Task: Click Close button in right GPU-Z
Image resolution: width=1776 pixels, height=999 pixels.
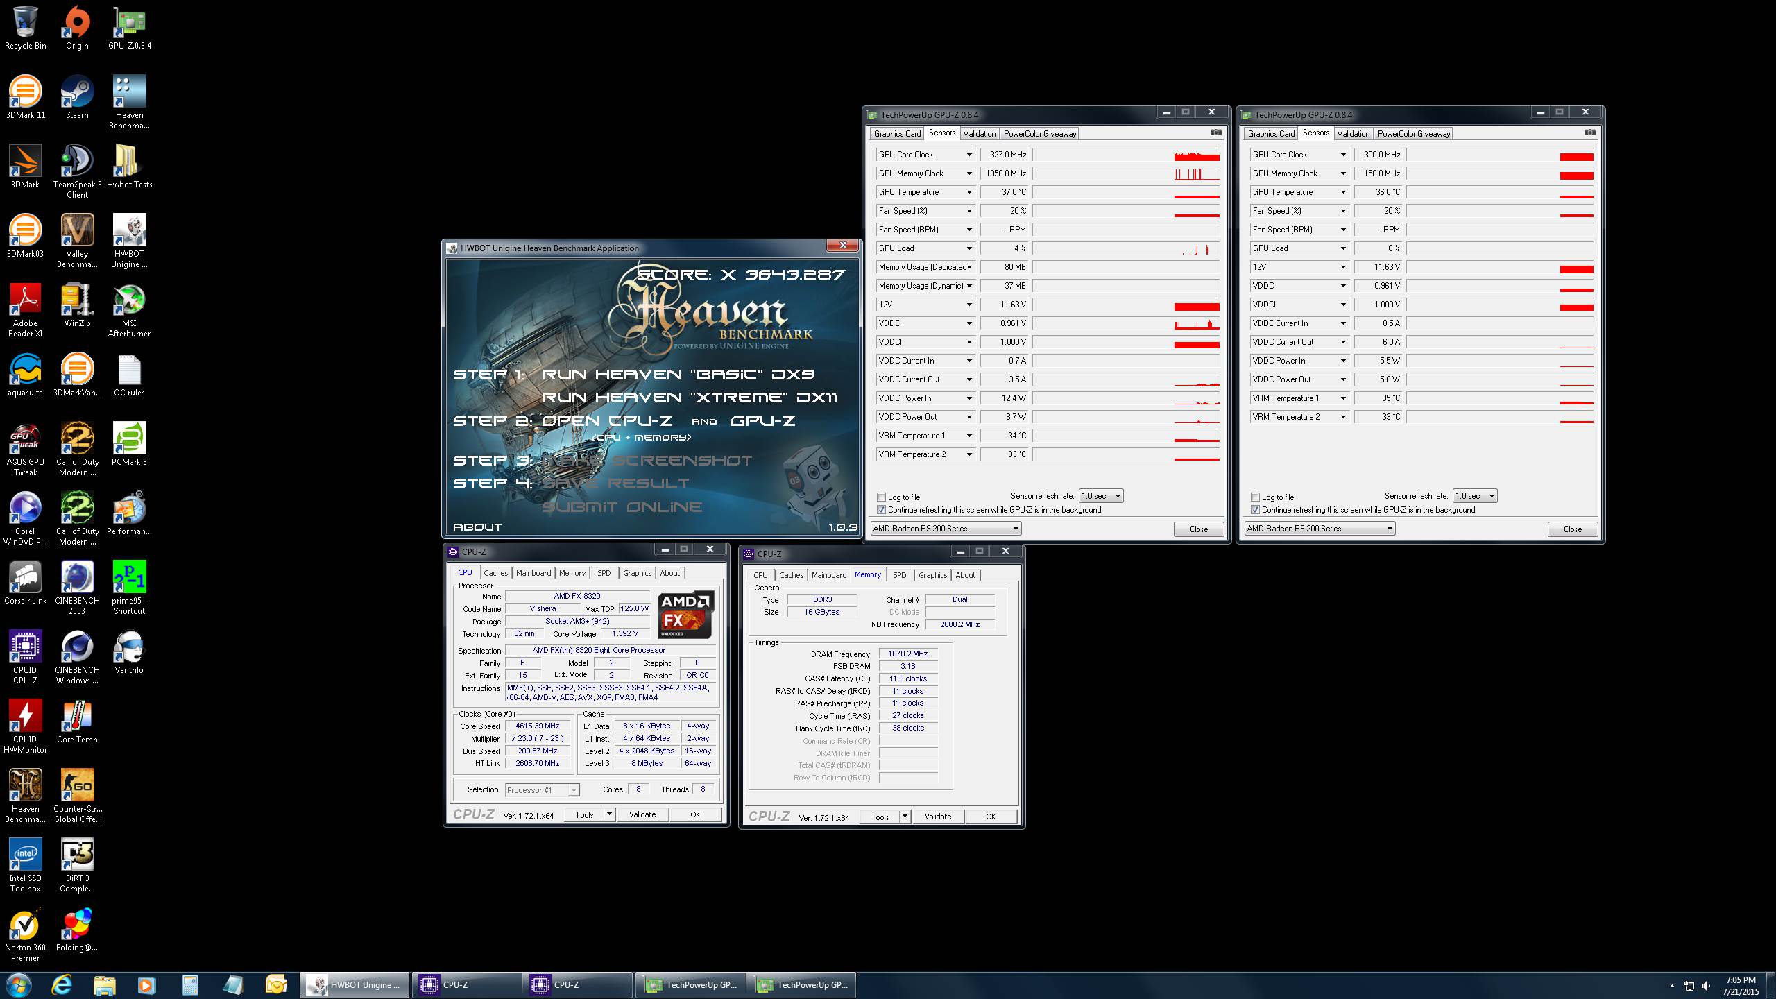Action: (1573, 529)
